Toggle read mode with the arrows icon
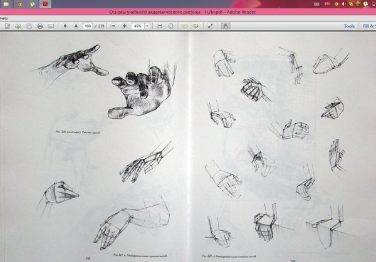376x262 pixels. tap(211, 26)
